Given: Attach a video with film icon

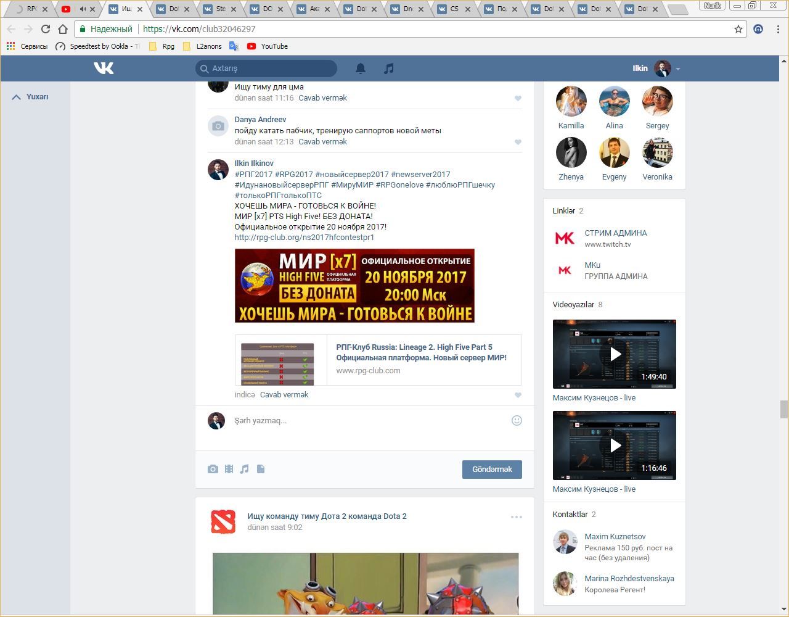Looking at the screenshot, I should coord(229,469).
